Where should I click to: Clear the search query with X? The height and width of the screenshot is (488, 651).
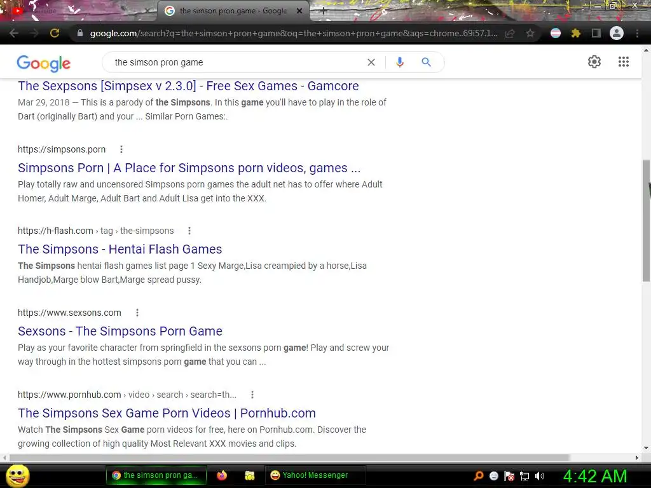(x=371, y=62)
